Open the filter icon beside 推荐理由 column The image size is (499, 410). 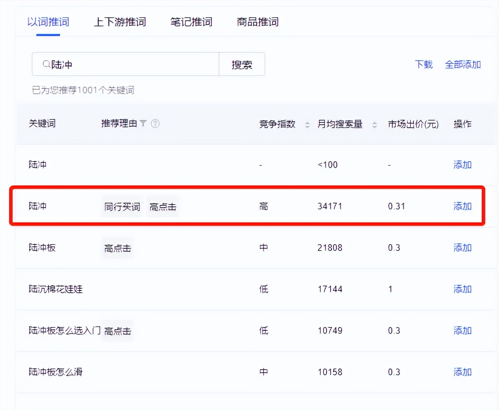point(144,123)
